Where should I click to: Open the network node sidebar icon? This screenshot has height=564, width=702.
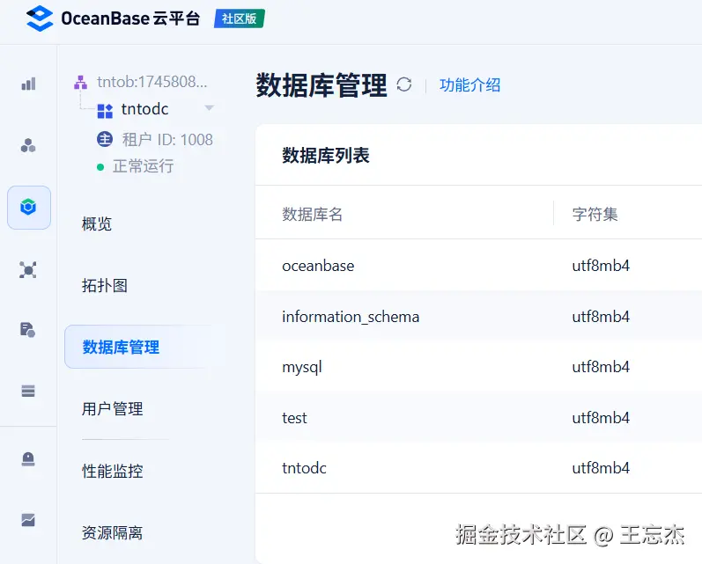click(x=28, y=270)
